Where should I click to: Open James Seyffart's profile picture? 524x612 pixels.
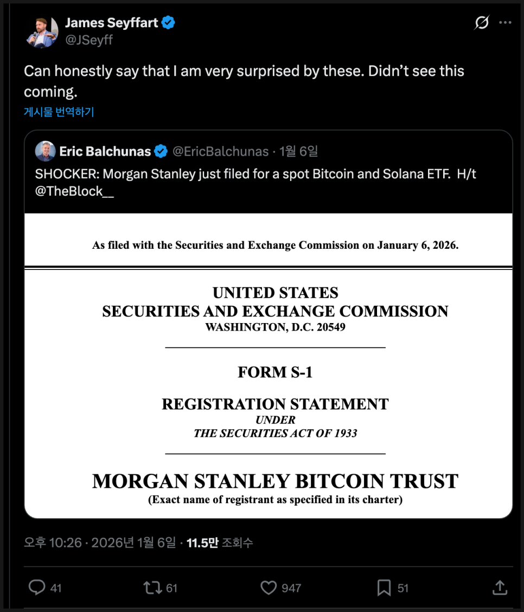pos(41,31)
